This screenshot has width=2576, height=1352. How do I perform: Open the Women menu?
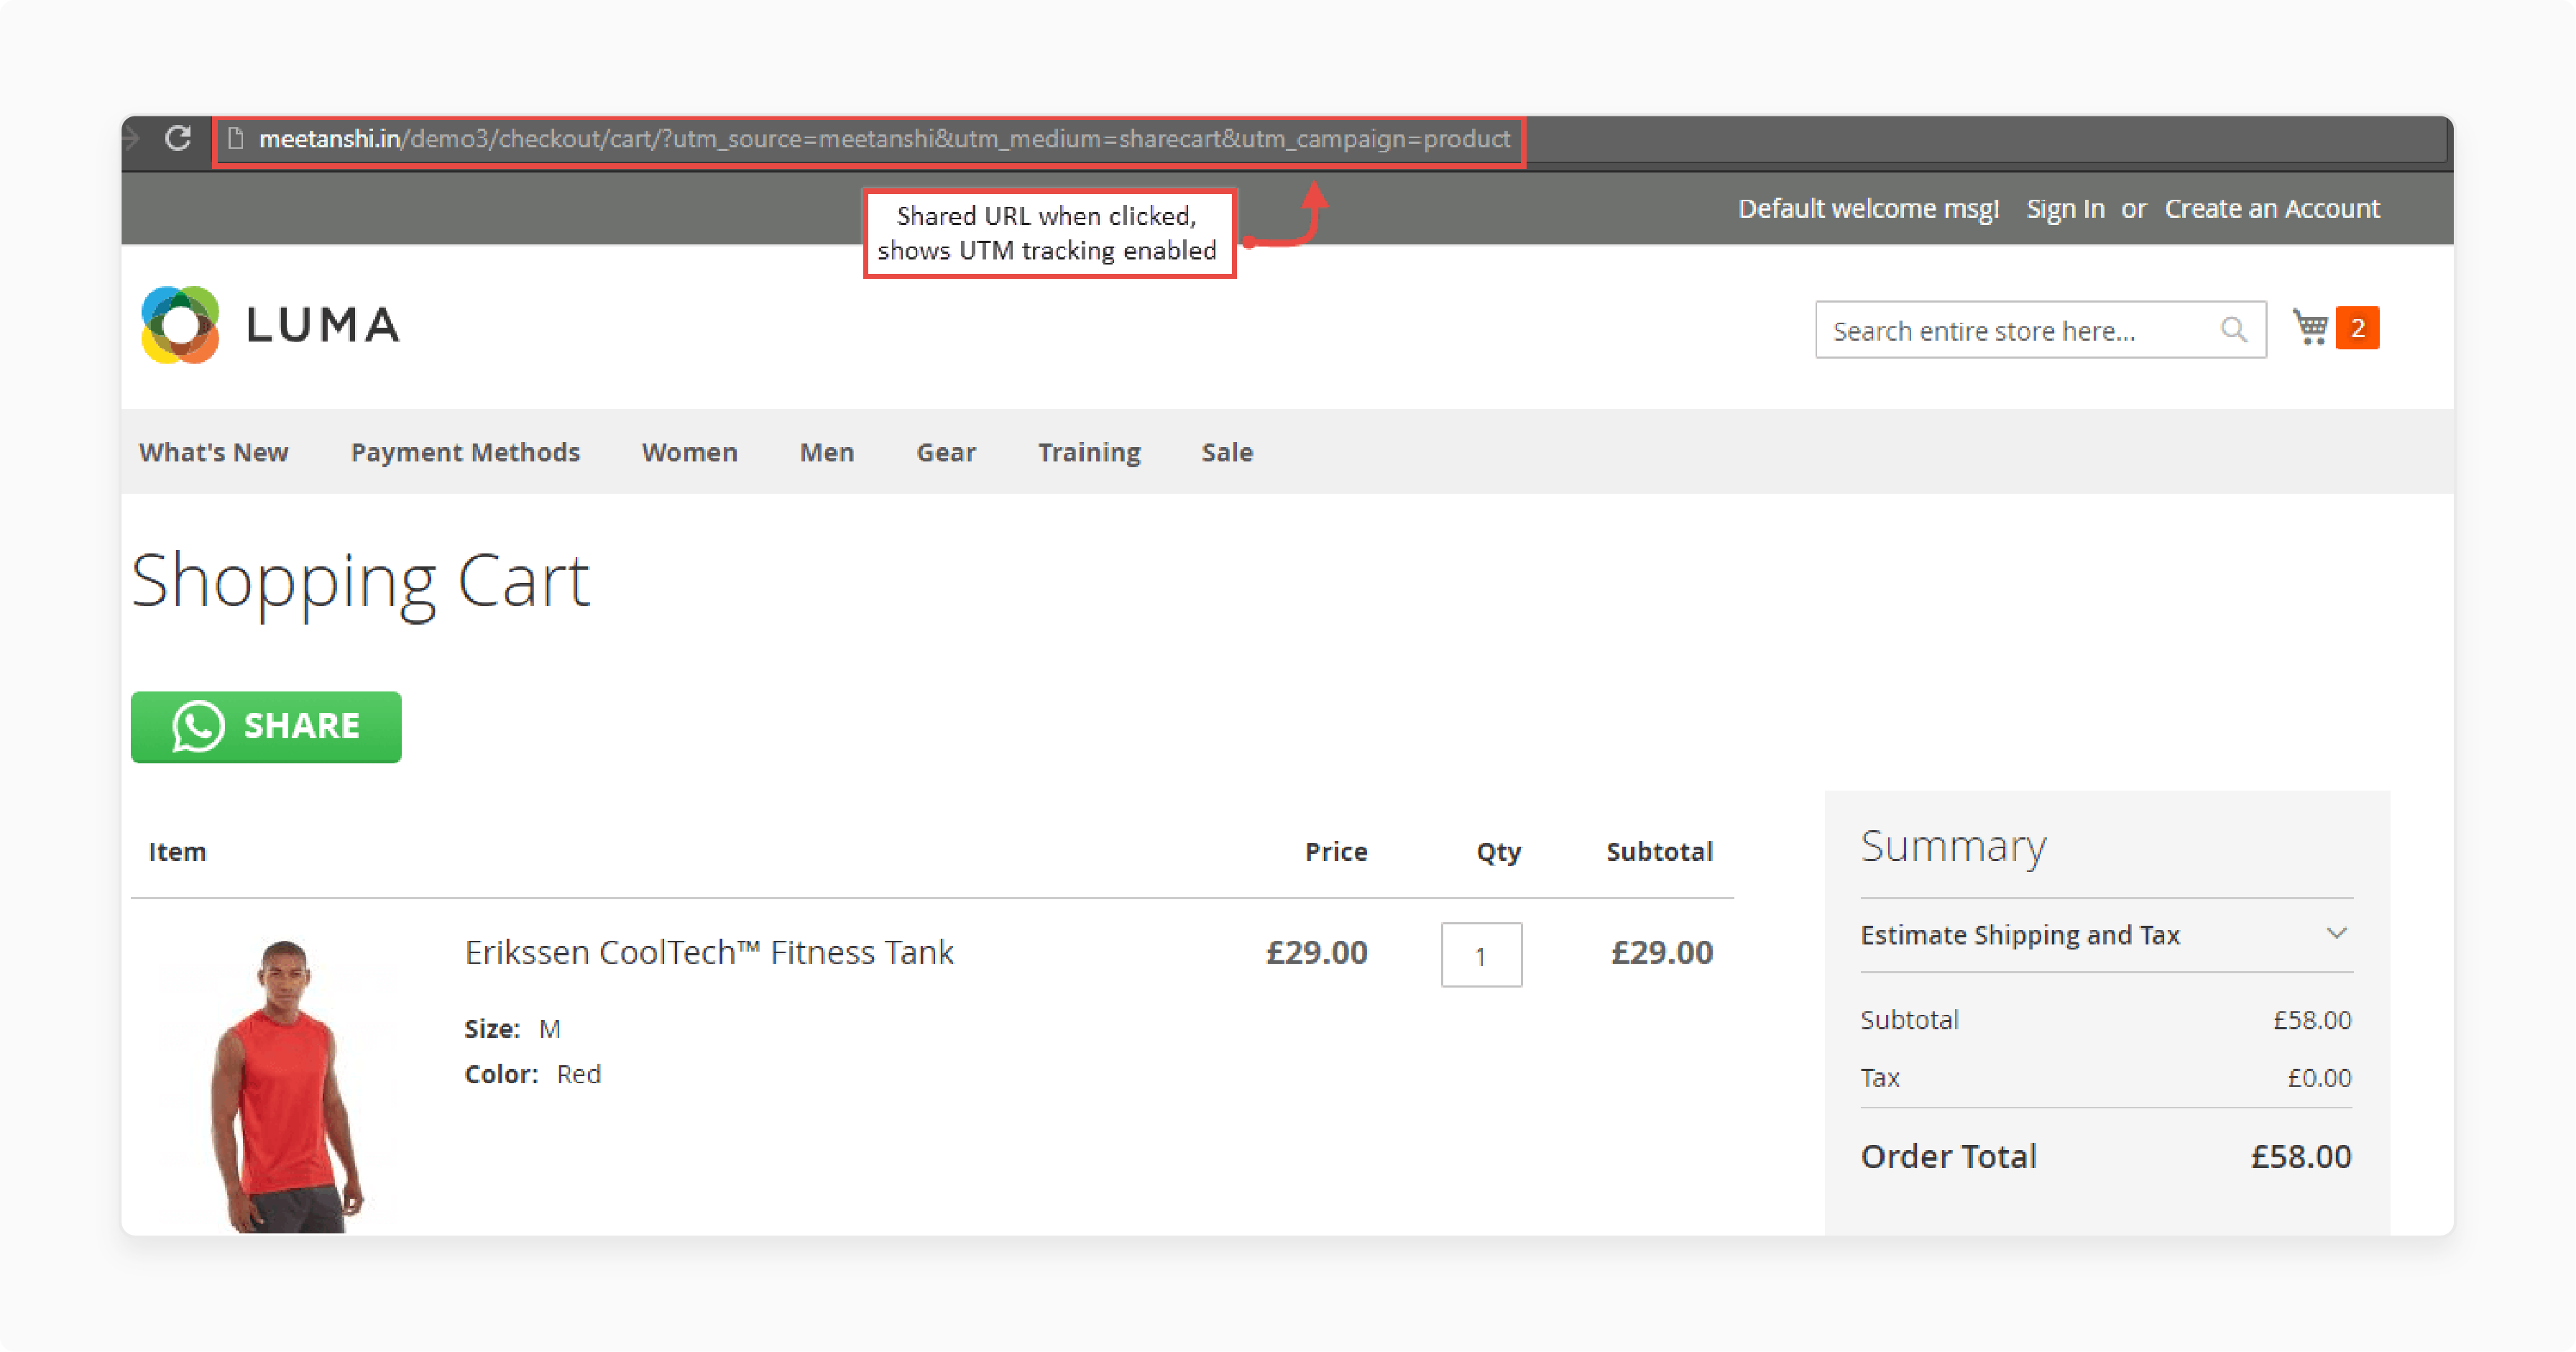(x=689, y=452)
